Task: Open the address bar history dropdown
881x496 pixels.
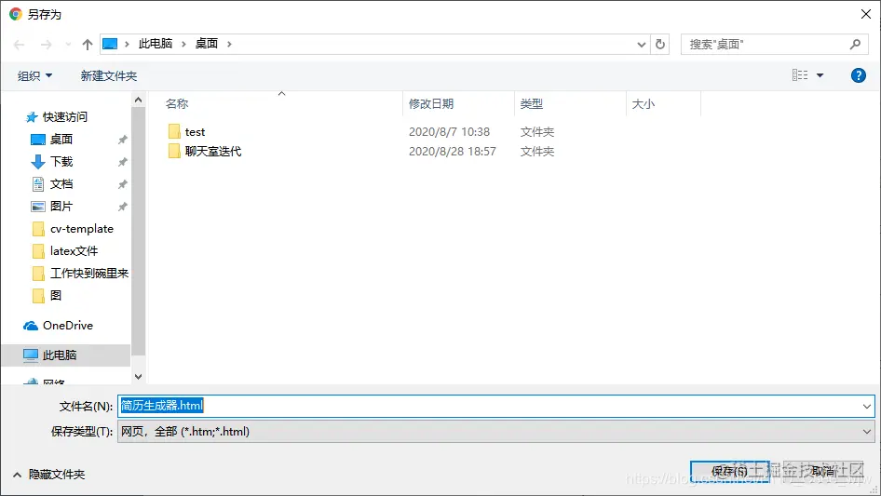Action: [641, 45]
